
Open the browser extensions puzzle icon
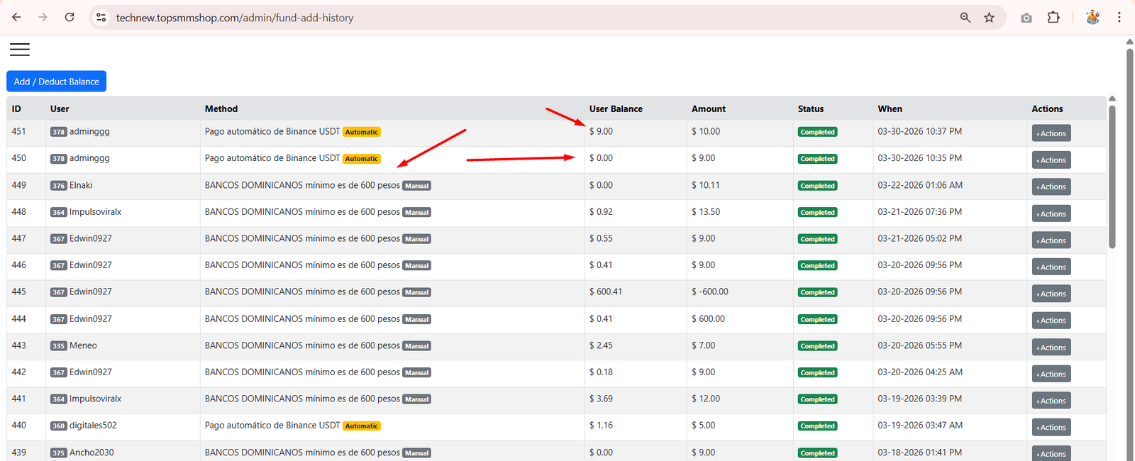point(1053,18)
